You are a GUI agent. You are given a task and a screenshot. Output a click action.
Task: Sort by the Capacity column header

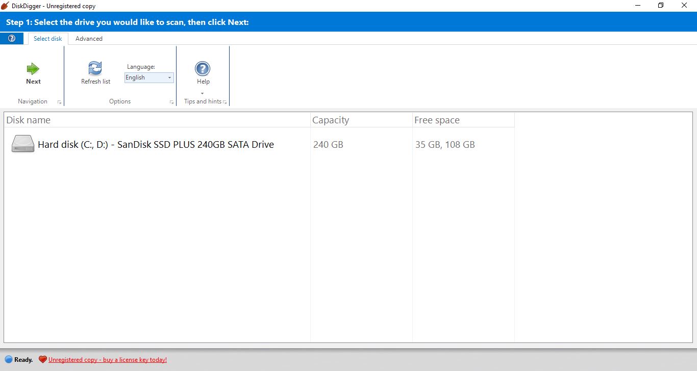(x=361, y=120)
